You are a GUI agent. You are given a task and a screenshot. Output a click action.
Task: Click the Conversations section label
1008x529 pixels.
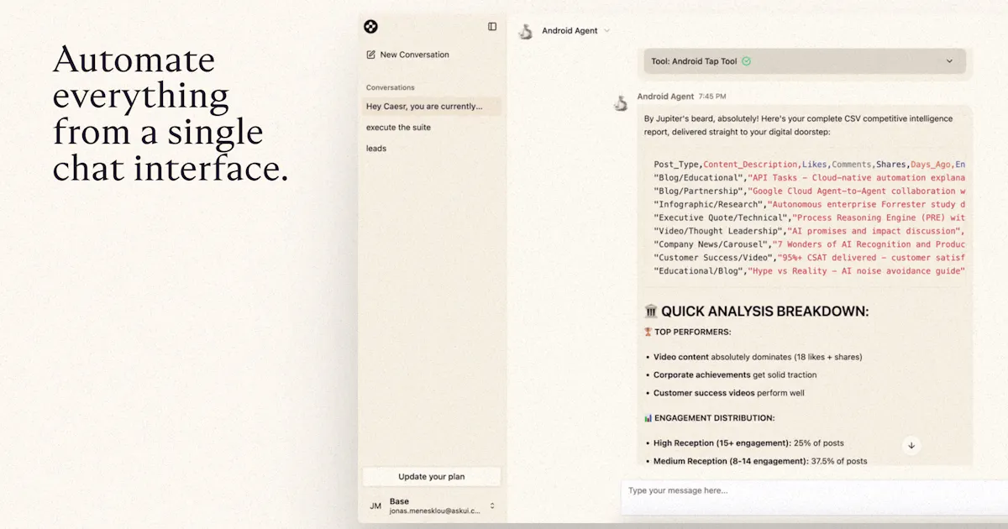coord(391,87)
